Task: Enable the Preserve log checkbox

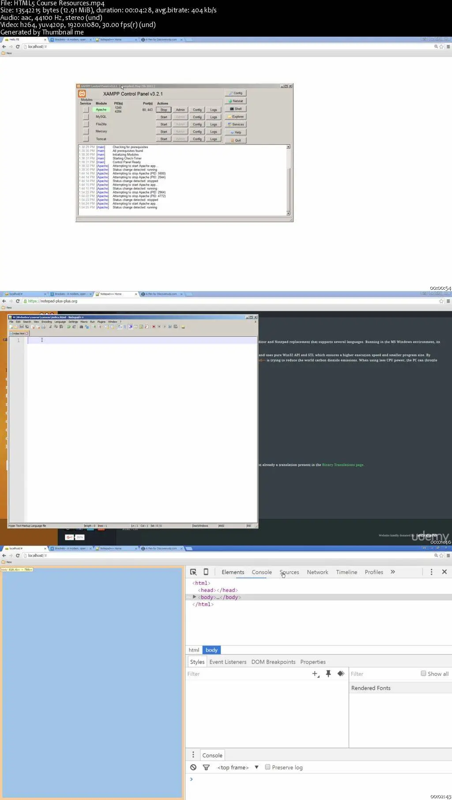Action: point(267,767)
